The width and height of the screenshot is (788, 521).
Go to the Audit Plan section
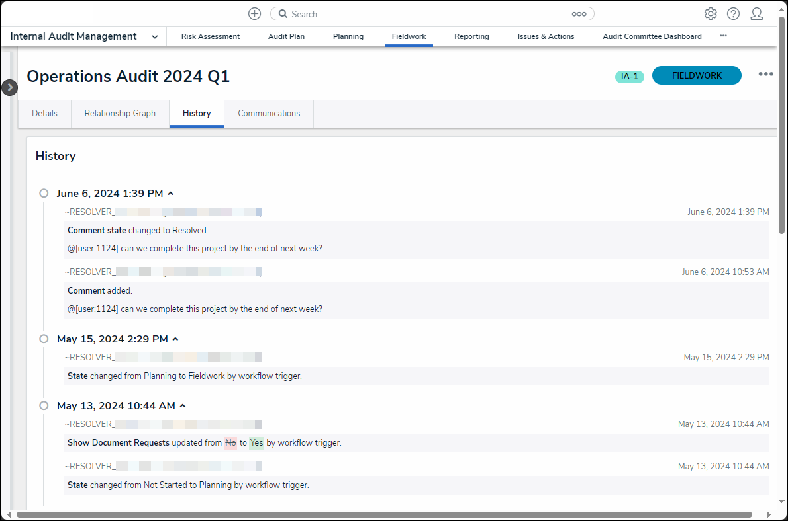(x=286, y=37)
